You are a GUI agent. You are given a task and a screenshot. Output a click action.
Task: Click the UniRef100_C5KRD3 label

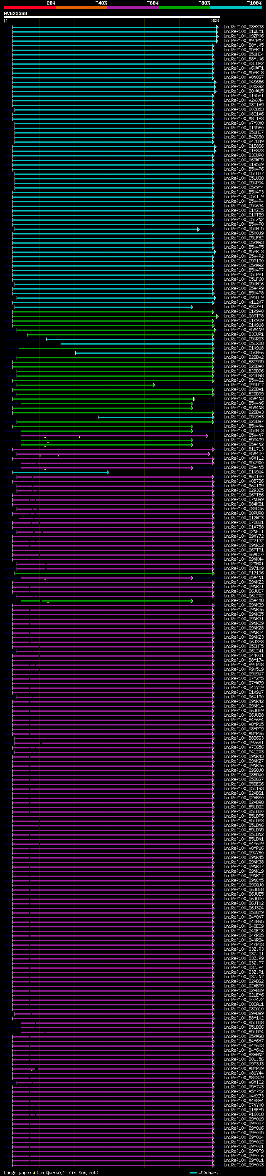pyautogui.click(x=244, y=339)
